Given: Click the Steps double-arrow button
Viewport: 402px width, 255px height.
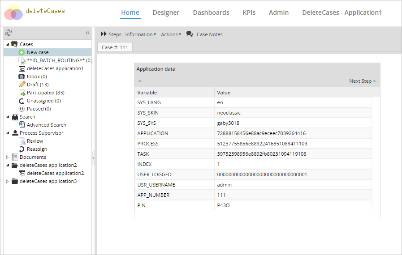Looking at the screenshot, I should (111, 34).
